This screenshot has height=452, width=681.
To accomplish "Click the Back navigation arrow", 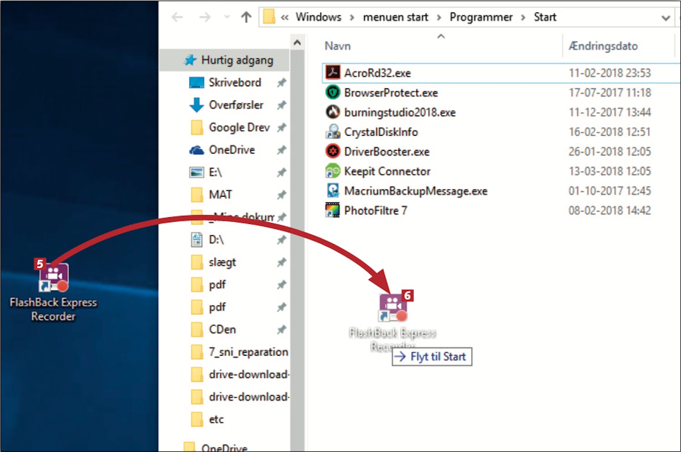I will point(177,18).
